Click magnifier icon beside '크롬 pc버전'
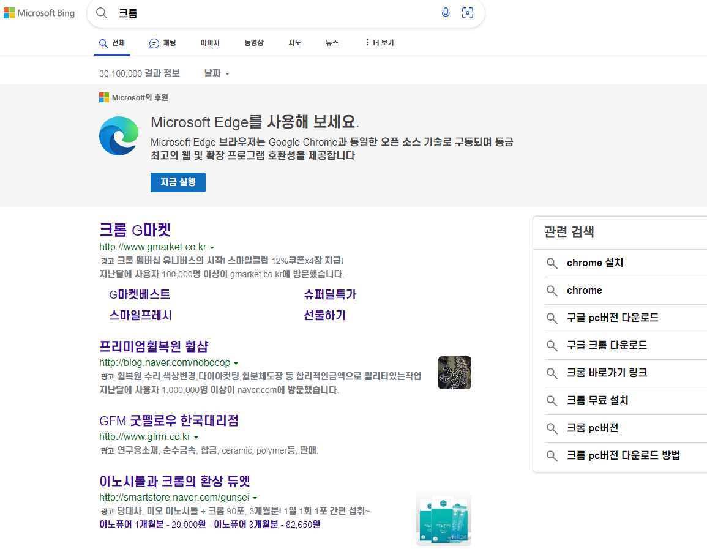The width and height of the screenshot is (707, 549). click(552, 428)
